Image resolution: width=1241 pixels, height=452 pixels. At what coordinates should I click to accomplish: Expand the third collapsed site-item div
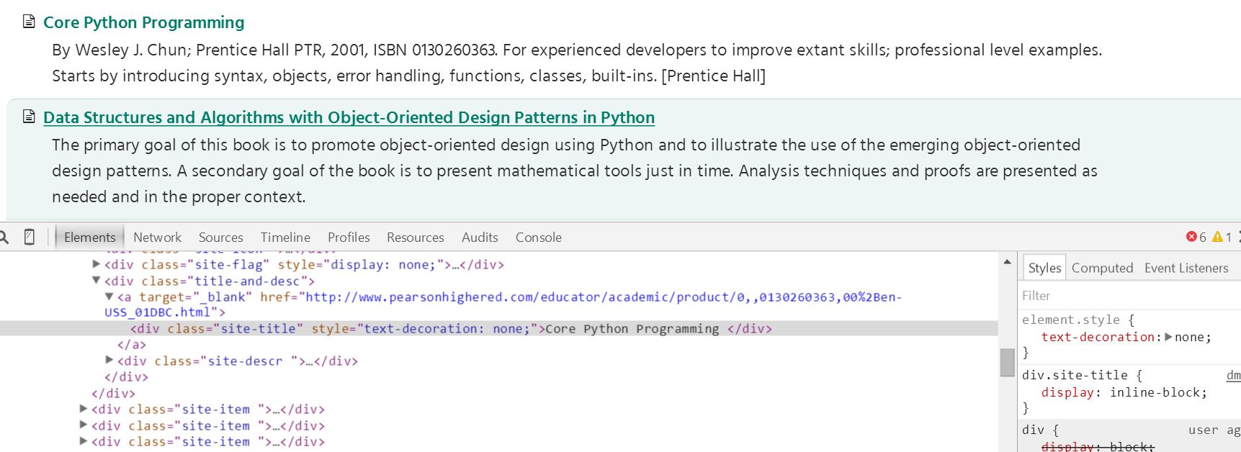[84, 440]
